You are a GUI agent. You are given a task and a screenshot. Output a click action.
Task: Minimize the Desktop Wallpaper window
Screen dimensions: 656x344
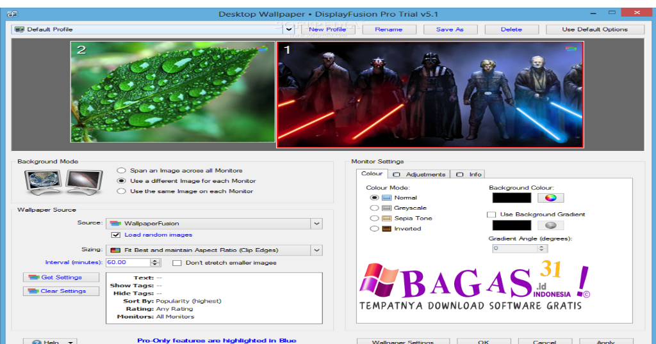point(593,13)
